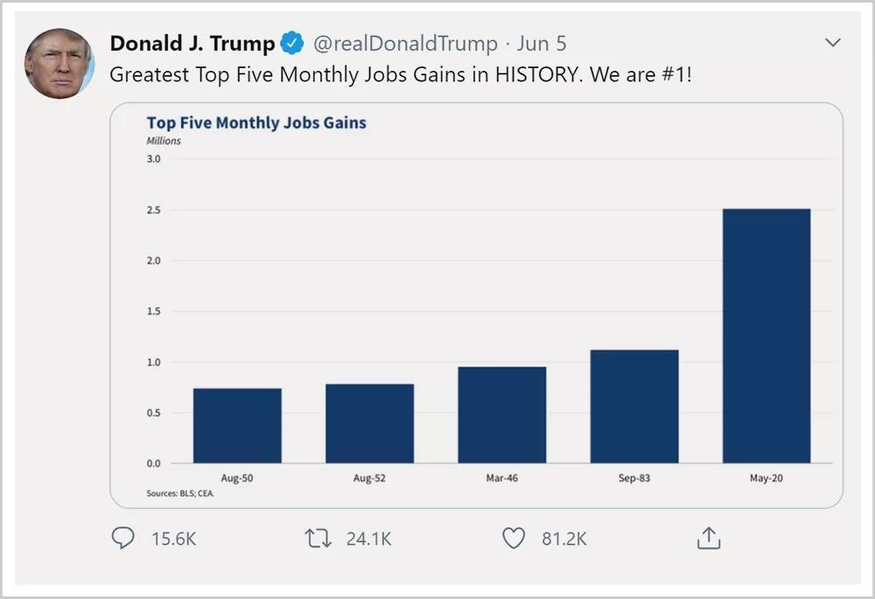The height and width of the screenshot is (599, 875).
Task: Click the retweet arrows icon
Action: (x=318, y=538)
